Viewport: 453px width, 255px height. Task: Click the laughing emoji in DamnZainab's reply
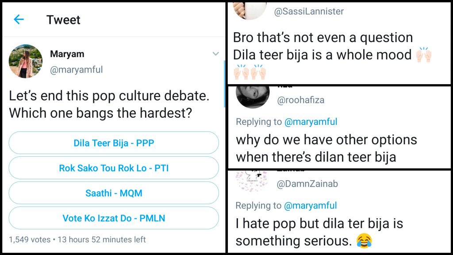363,241
